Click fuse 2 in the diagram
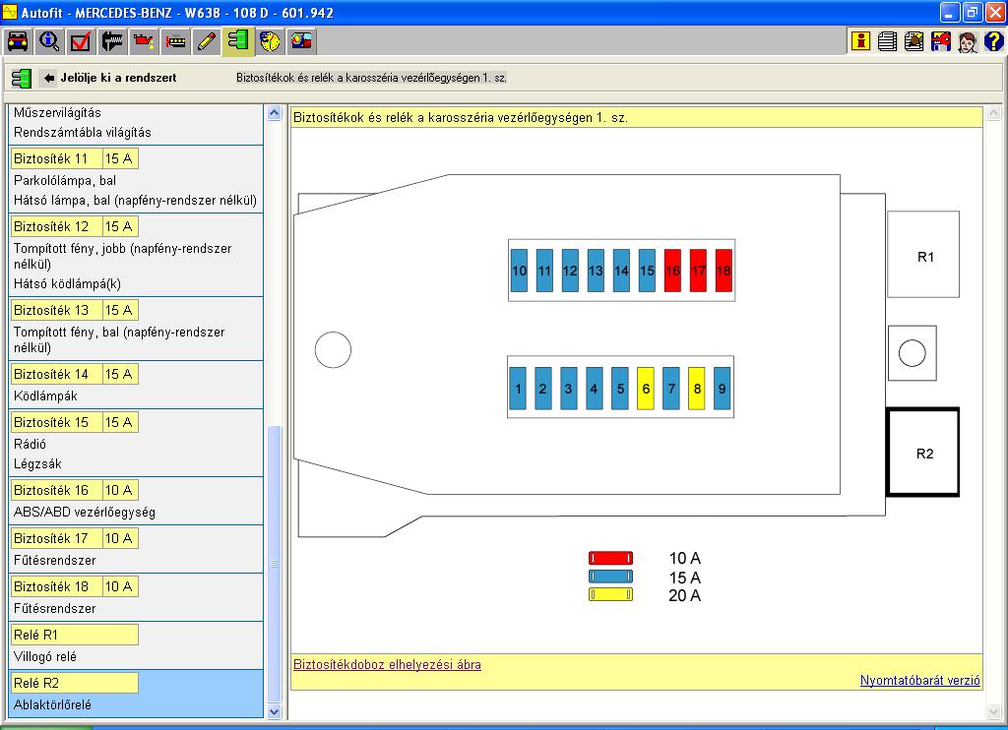Viewport: 1008px width, 730px height. click(543, 389)
